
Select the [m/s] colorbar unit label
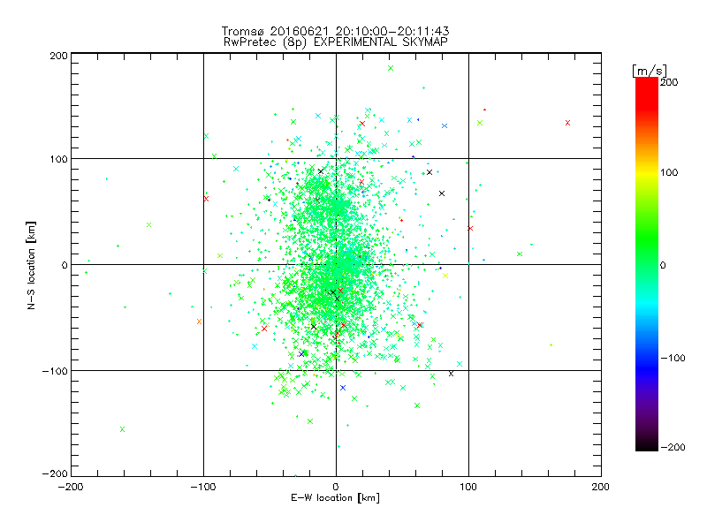(650, 71)
